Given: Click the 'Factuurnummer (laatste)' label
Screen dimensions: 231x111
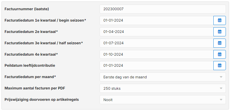Looking at the screenshot, I should pyautogui.click(x=27, y=9).
